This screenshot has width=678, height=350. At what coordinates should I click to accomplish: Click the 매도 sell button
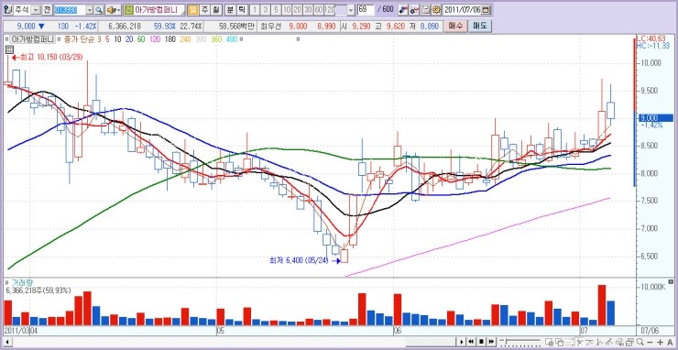(480, 26)
